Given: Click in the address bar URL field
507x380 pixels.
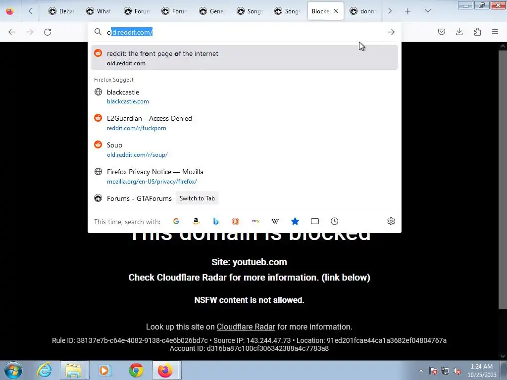Looking at the screenshot, I should coord(245,32).
